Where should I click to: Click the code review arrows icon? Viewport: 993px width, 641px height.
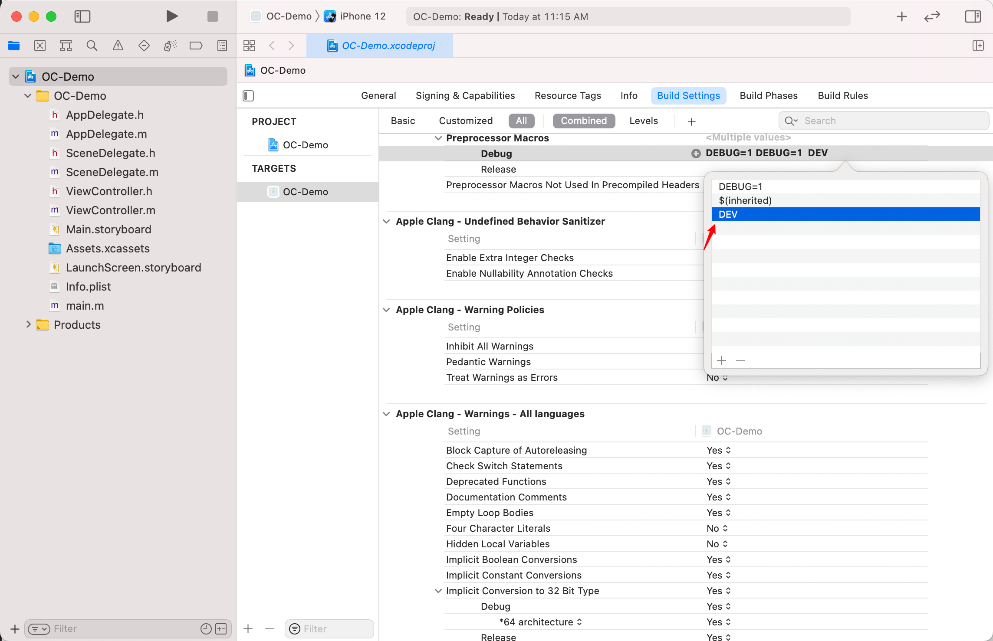pos(932,16)
